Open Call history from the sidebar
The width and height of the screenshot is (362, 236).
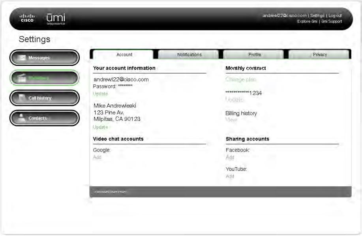coord(45,98)
